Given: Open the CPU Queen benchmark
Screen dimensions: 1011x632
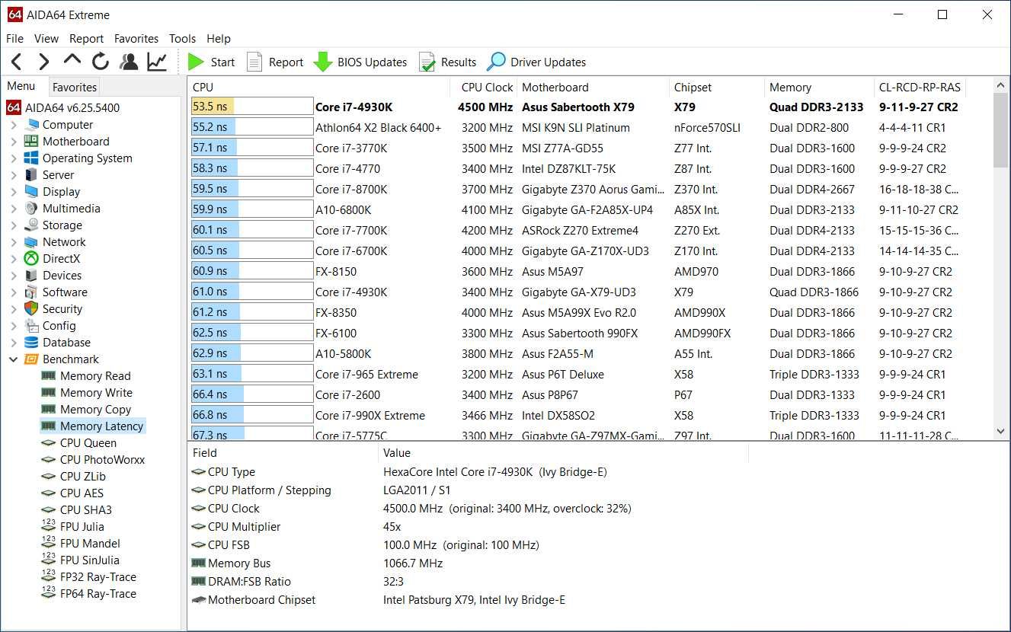Looking at the screenshot, I should click(88, 443).
